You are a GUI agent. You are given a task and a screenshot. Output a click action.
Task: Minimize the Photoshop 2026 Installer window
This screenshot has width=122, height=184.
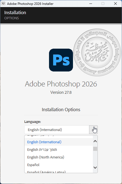pos(91,4)
